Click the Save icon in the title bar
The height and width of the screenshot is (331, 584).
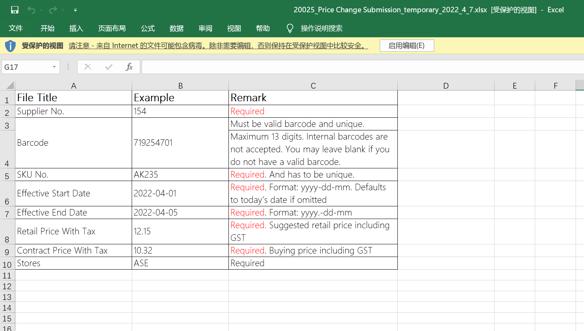point(15,10)
